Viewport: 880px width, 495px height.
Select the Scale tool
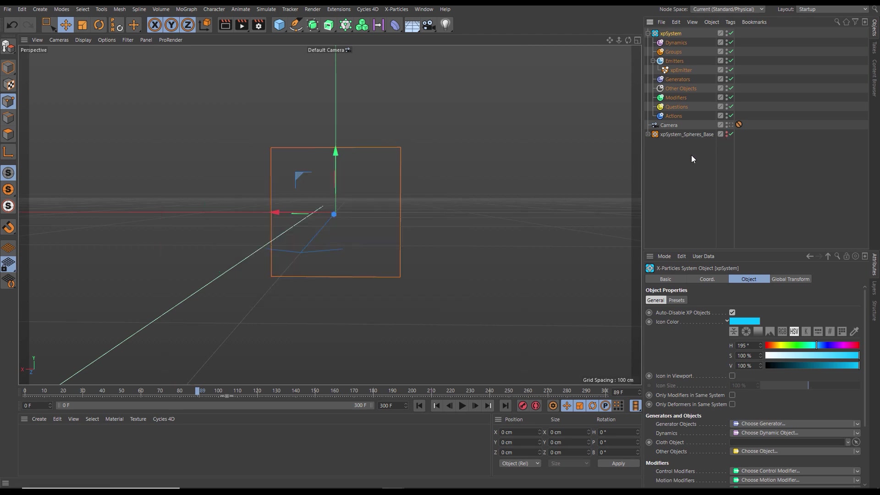(x=82, y=25)
